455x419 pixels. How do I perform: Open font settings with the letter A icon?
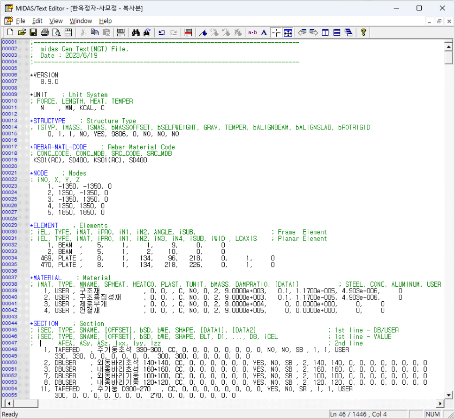tap(264, 32)
